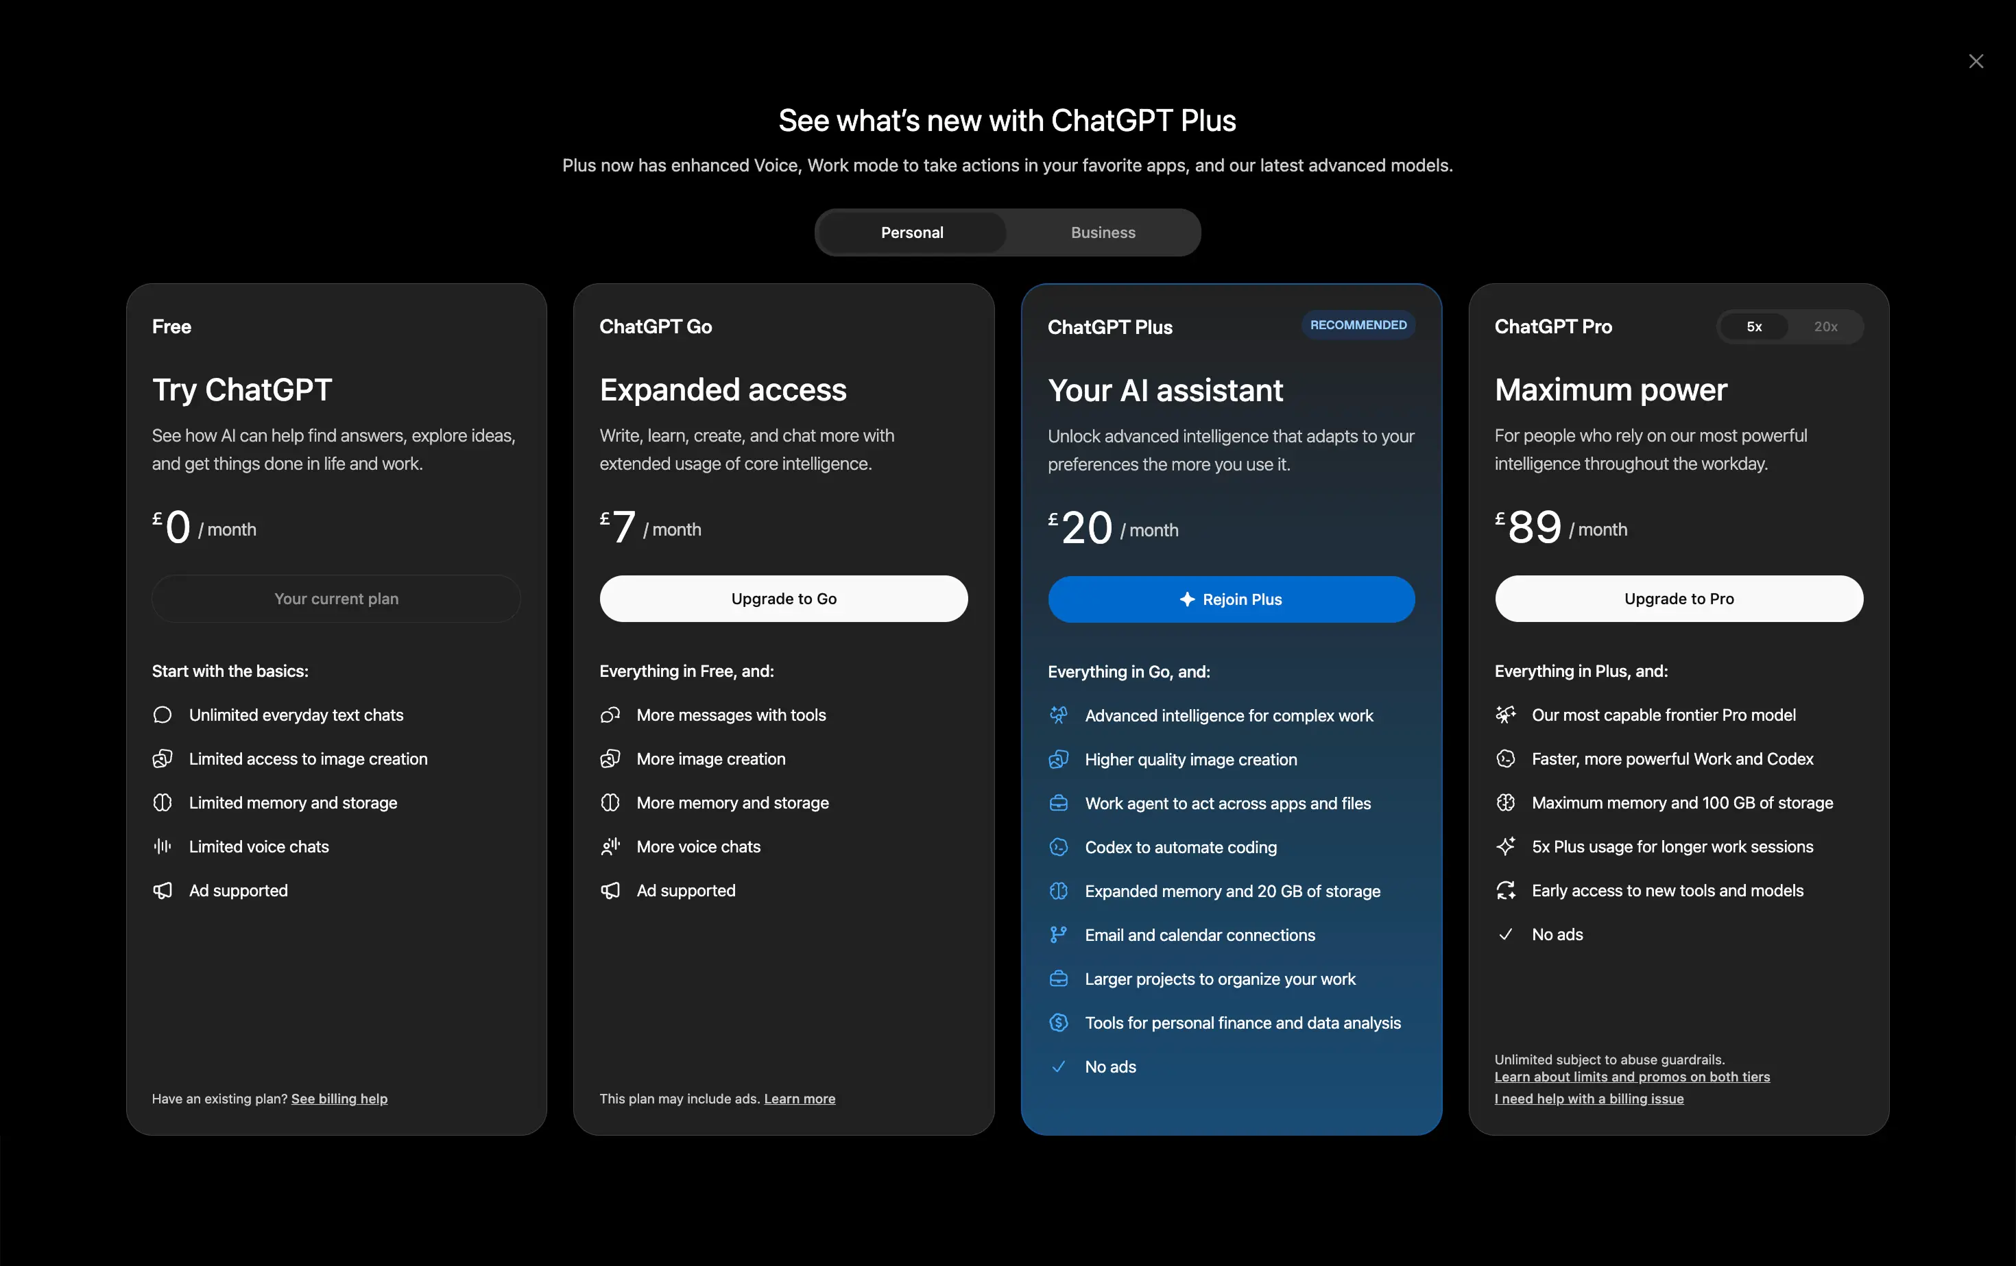Screen dimensions: 2016x1266
Task: Click icon beside More messages with tools
Action: point(610,715)
